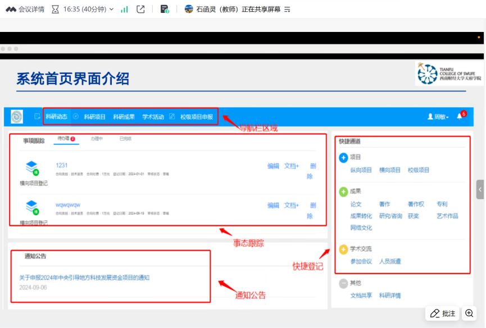The image size is (486, 328).
Task: Open the meeting timer dropdown arrow
Action: [x=111, y=10]
